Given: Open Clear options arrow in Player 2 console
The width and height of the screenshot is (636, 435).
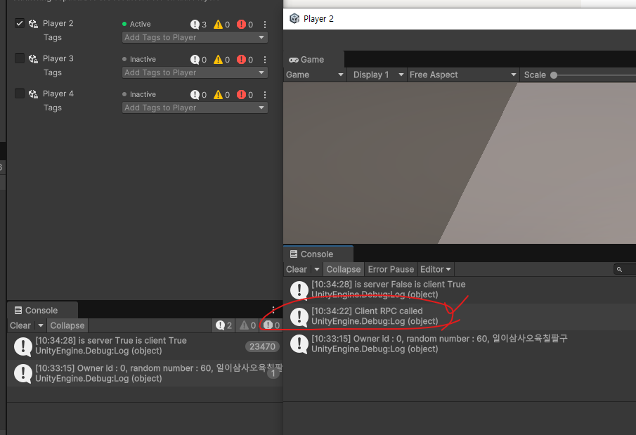Looking at the screenshot, I should [x=317, y=269].
